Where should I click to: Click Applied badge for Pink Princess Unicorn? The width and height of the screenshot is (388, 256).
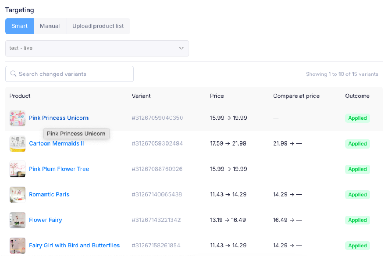tap(358, 118)
